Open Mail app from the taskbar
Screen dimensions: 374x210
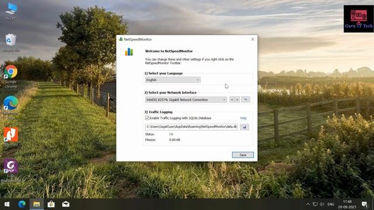66,204
